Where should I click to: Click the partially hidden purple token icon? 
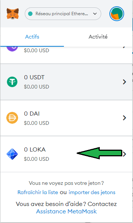click(12, 49)
